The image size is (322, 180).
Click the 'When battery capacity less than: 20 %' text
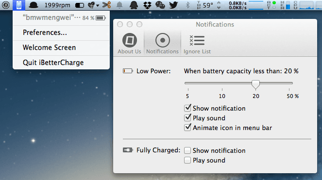pyautogui.click(x=241, y=71)
